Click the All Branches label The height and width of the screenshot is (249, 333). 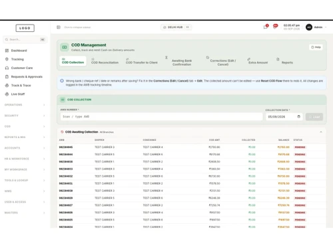(107, 132)
